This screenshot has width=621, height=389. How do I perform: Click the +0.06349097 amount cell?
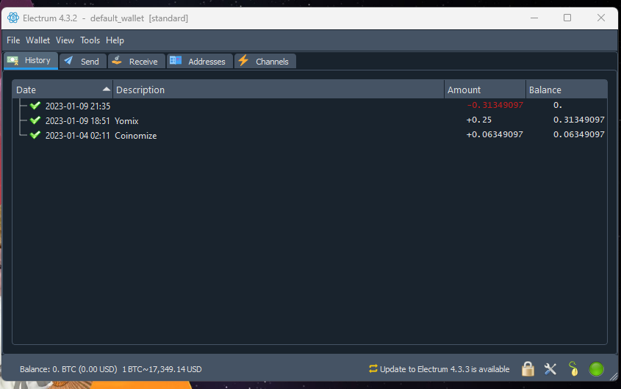coord(495,134)
